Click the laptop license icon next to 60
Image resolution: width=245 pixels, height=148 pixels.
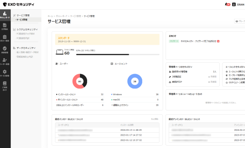point(59,52)
